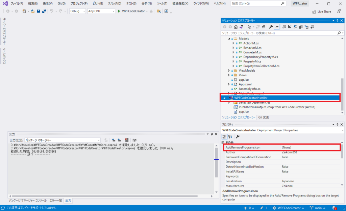Click Property Pages wrench icon in Properties panel
Screen dimensions: 346x211
click(238, 136)
